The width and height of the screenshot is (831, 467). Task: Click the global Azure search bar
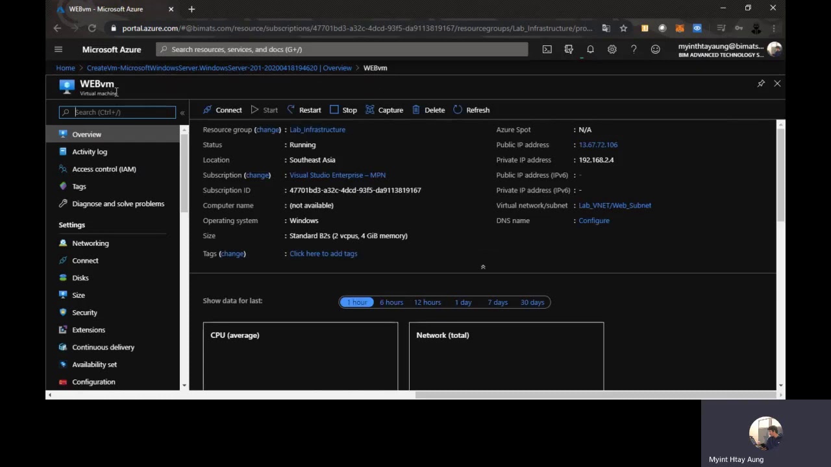[342, 49]
